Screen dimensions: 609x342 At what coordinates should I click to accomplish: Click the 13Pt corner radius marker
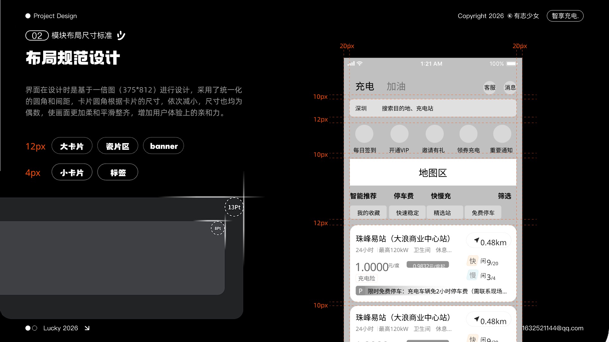[x=234, y=207]
